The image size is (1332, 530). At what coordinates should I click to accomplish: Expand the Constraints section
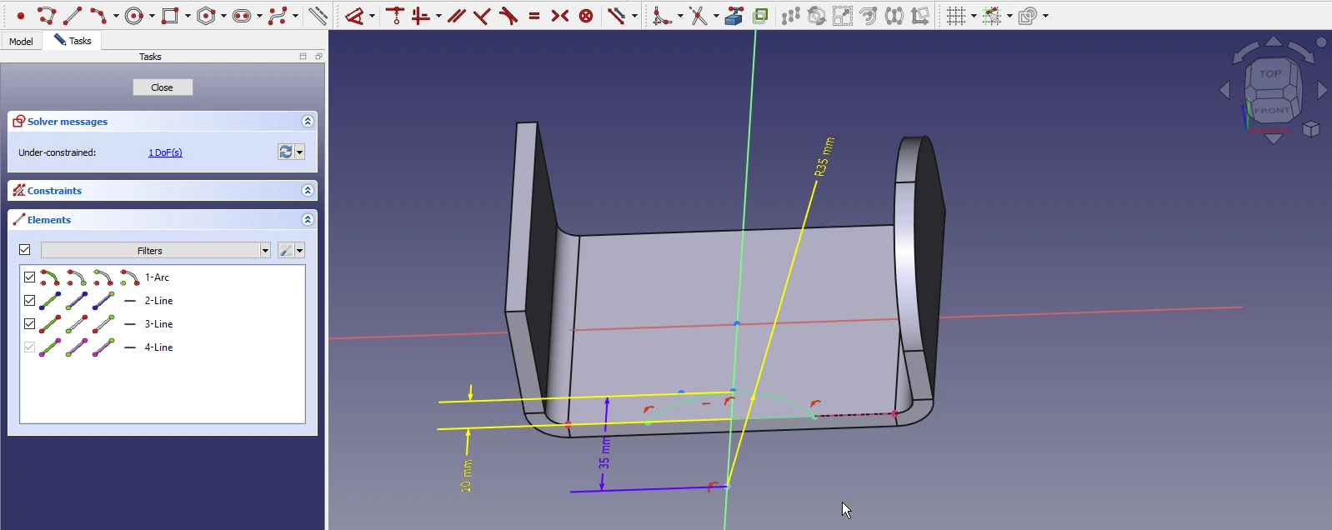308,191
